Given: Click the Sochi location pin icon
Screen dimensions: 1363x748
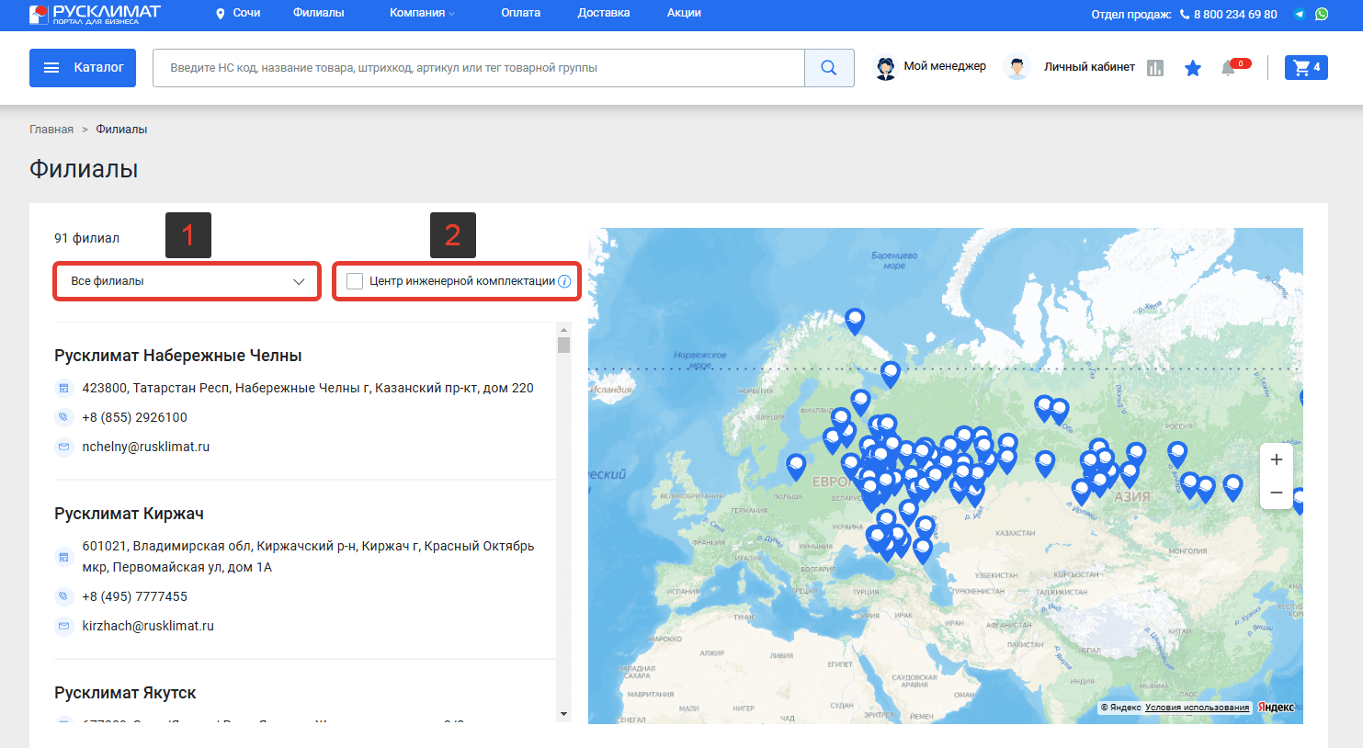Looking at the screenshot, I should (x=221, y=14).
